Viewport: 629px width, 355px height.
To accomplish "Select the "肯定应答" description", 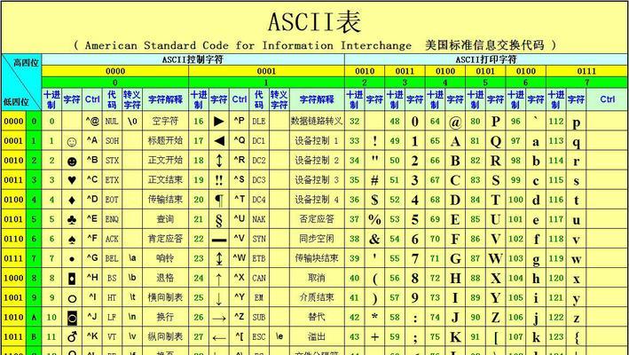I will (x=165, y=239).
